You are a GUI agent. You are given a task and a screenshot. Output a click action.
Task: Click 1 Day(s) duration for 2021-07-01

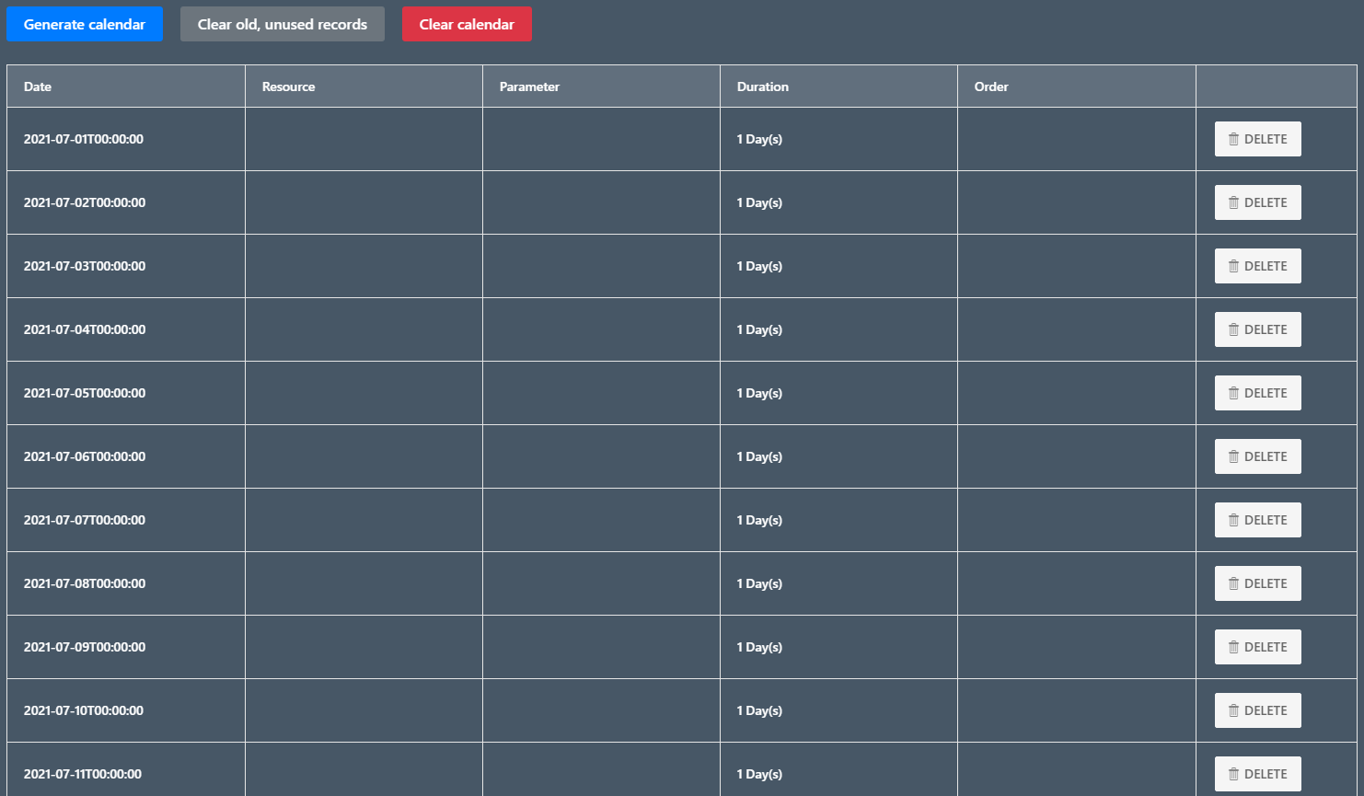click(759, 139)
